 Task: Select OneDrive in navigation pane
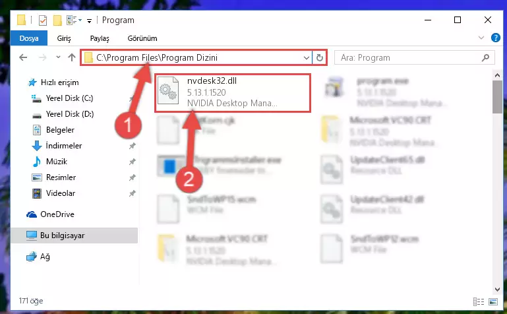pos(50,214)
